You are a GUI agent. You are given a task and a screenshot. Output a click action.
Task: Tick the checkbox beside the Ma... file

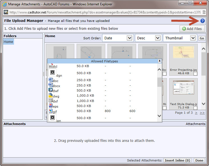pyautogui.click(x=164, y=108)
